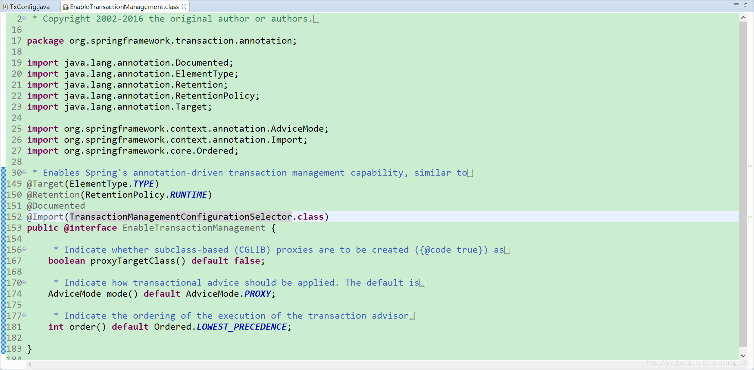The height and width of the screenshot is (370, 754).
Task: Click the import of Ordered on line 27
Action: [x=133, y=151]
